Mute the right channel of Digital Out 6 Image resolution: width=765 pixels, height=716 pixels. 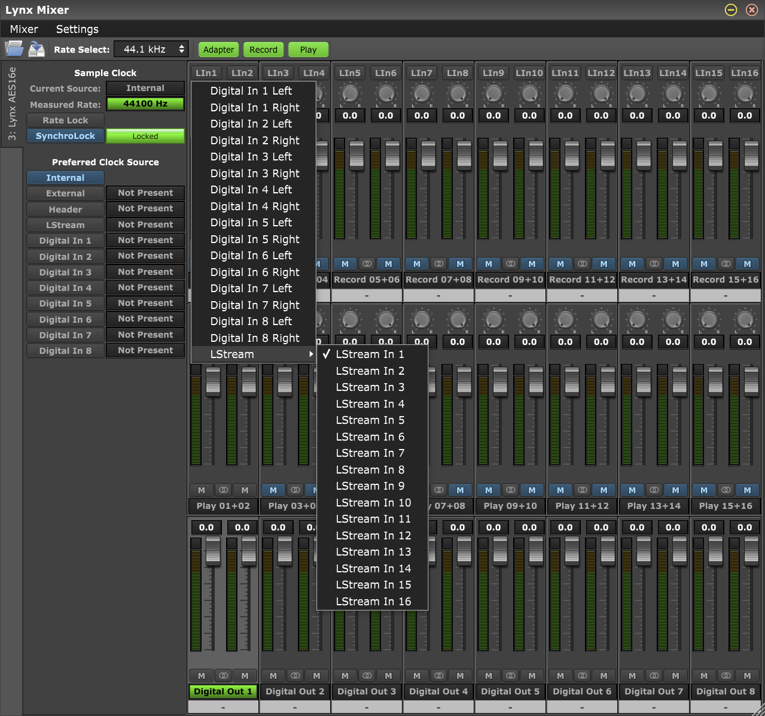[x=604, y=676]
